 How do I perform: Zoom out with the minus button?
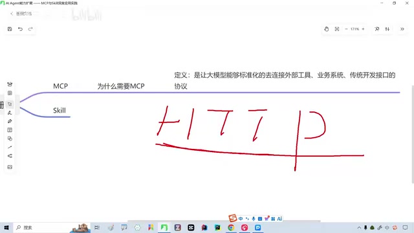[x=346, y=29]
